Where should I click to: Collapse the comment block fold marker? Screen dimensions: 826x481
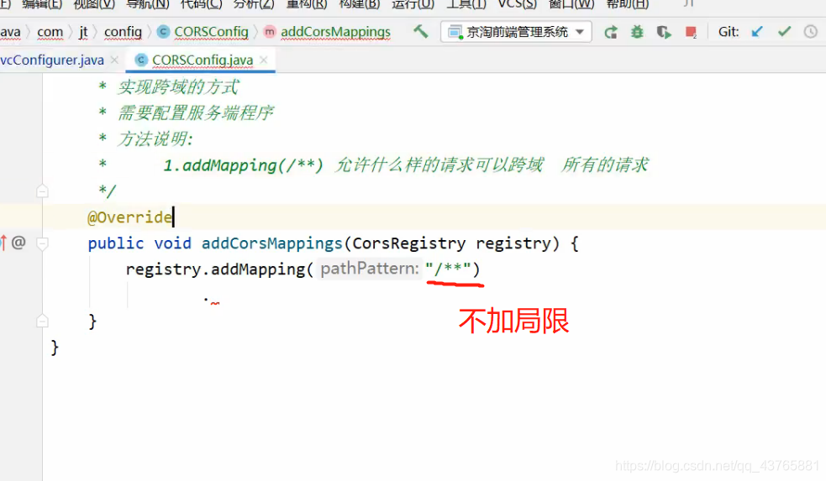43,191
